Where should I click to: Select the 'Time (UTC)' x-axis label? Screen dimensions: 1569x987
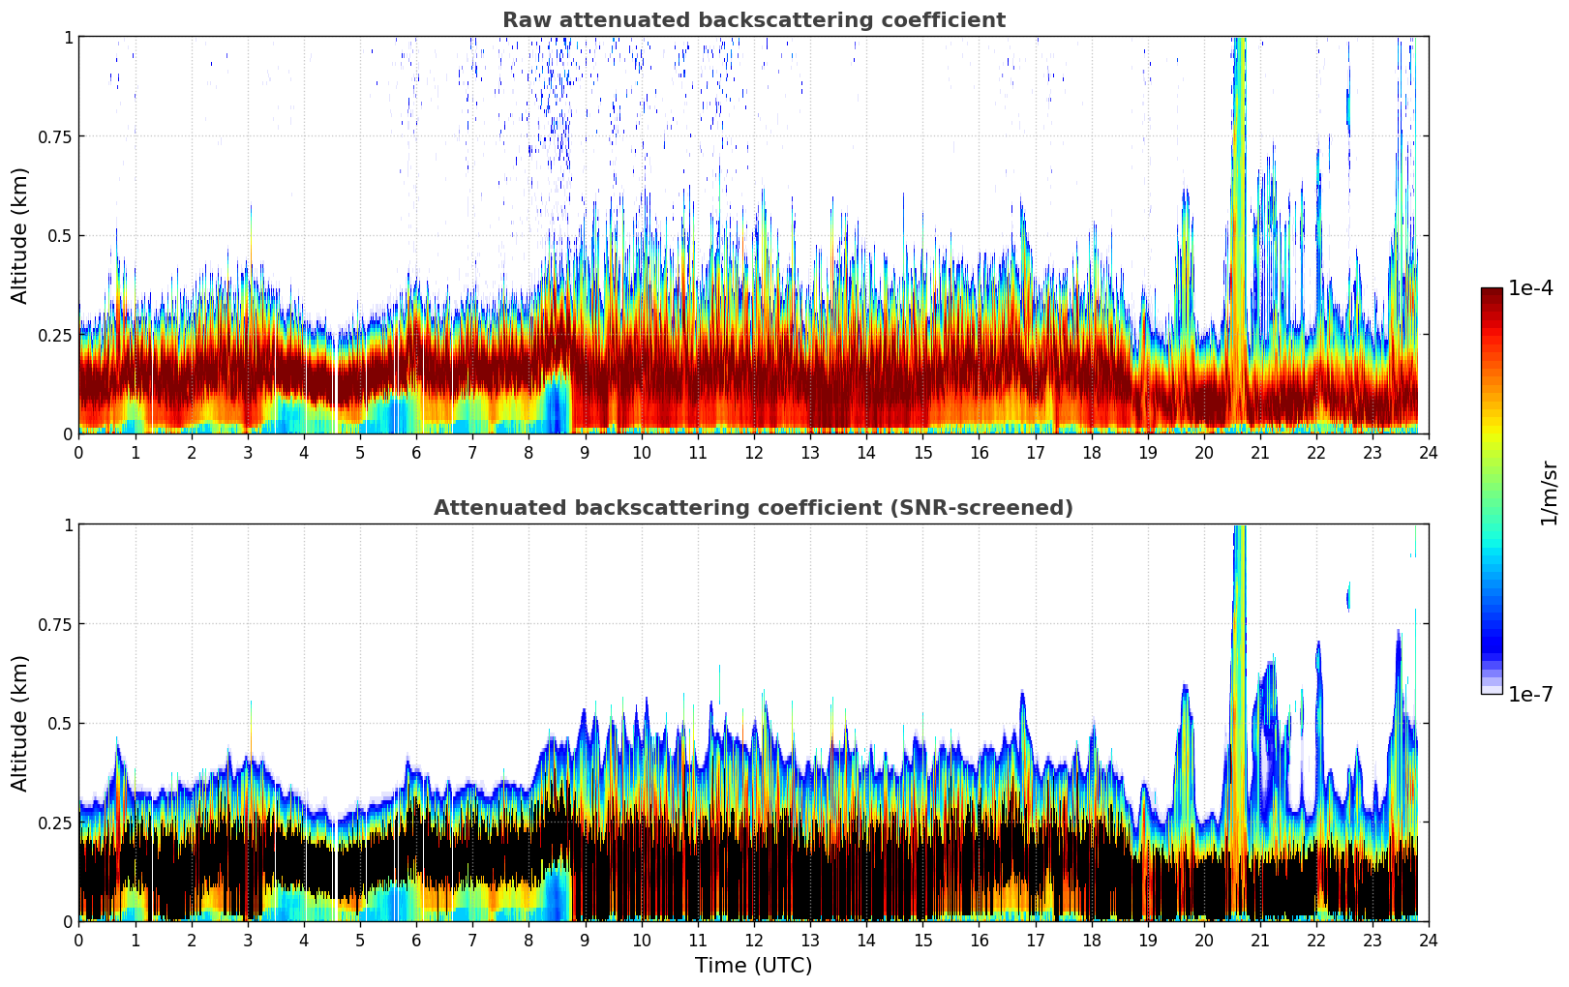point(753,966)
